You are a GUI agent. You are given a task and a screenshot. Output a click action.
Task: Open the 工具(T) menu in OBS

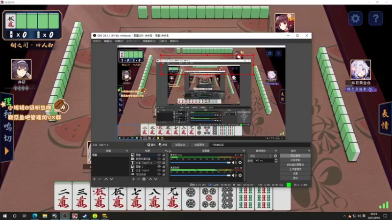(x=163, y=41)
